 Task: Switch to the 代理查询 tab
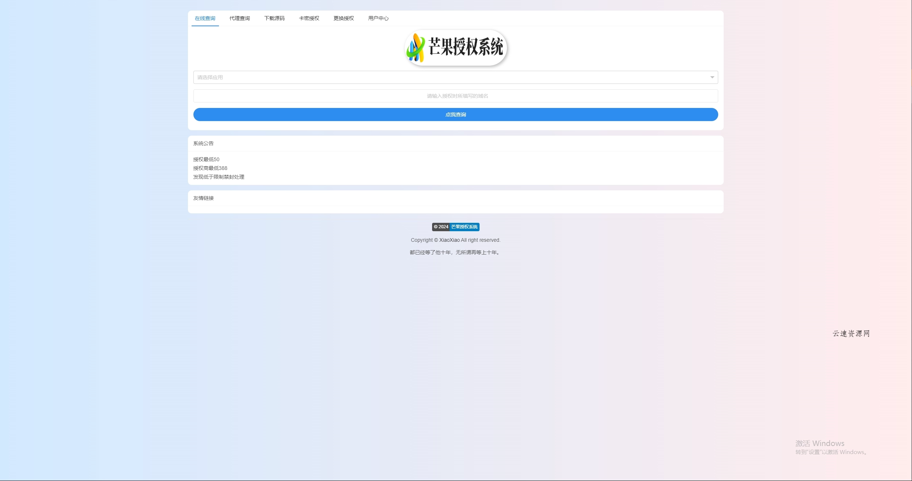pyautogui.click(x=239, y=18)
